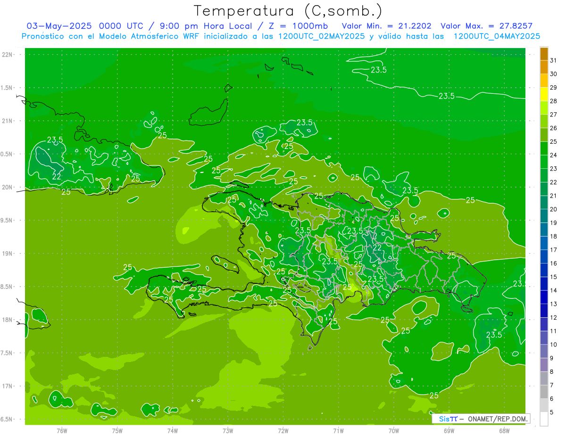Screen dimensions: 566x437
Task: Click the colorbar label "15"
Action: 554,277
